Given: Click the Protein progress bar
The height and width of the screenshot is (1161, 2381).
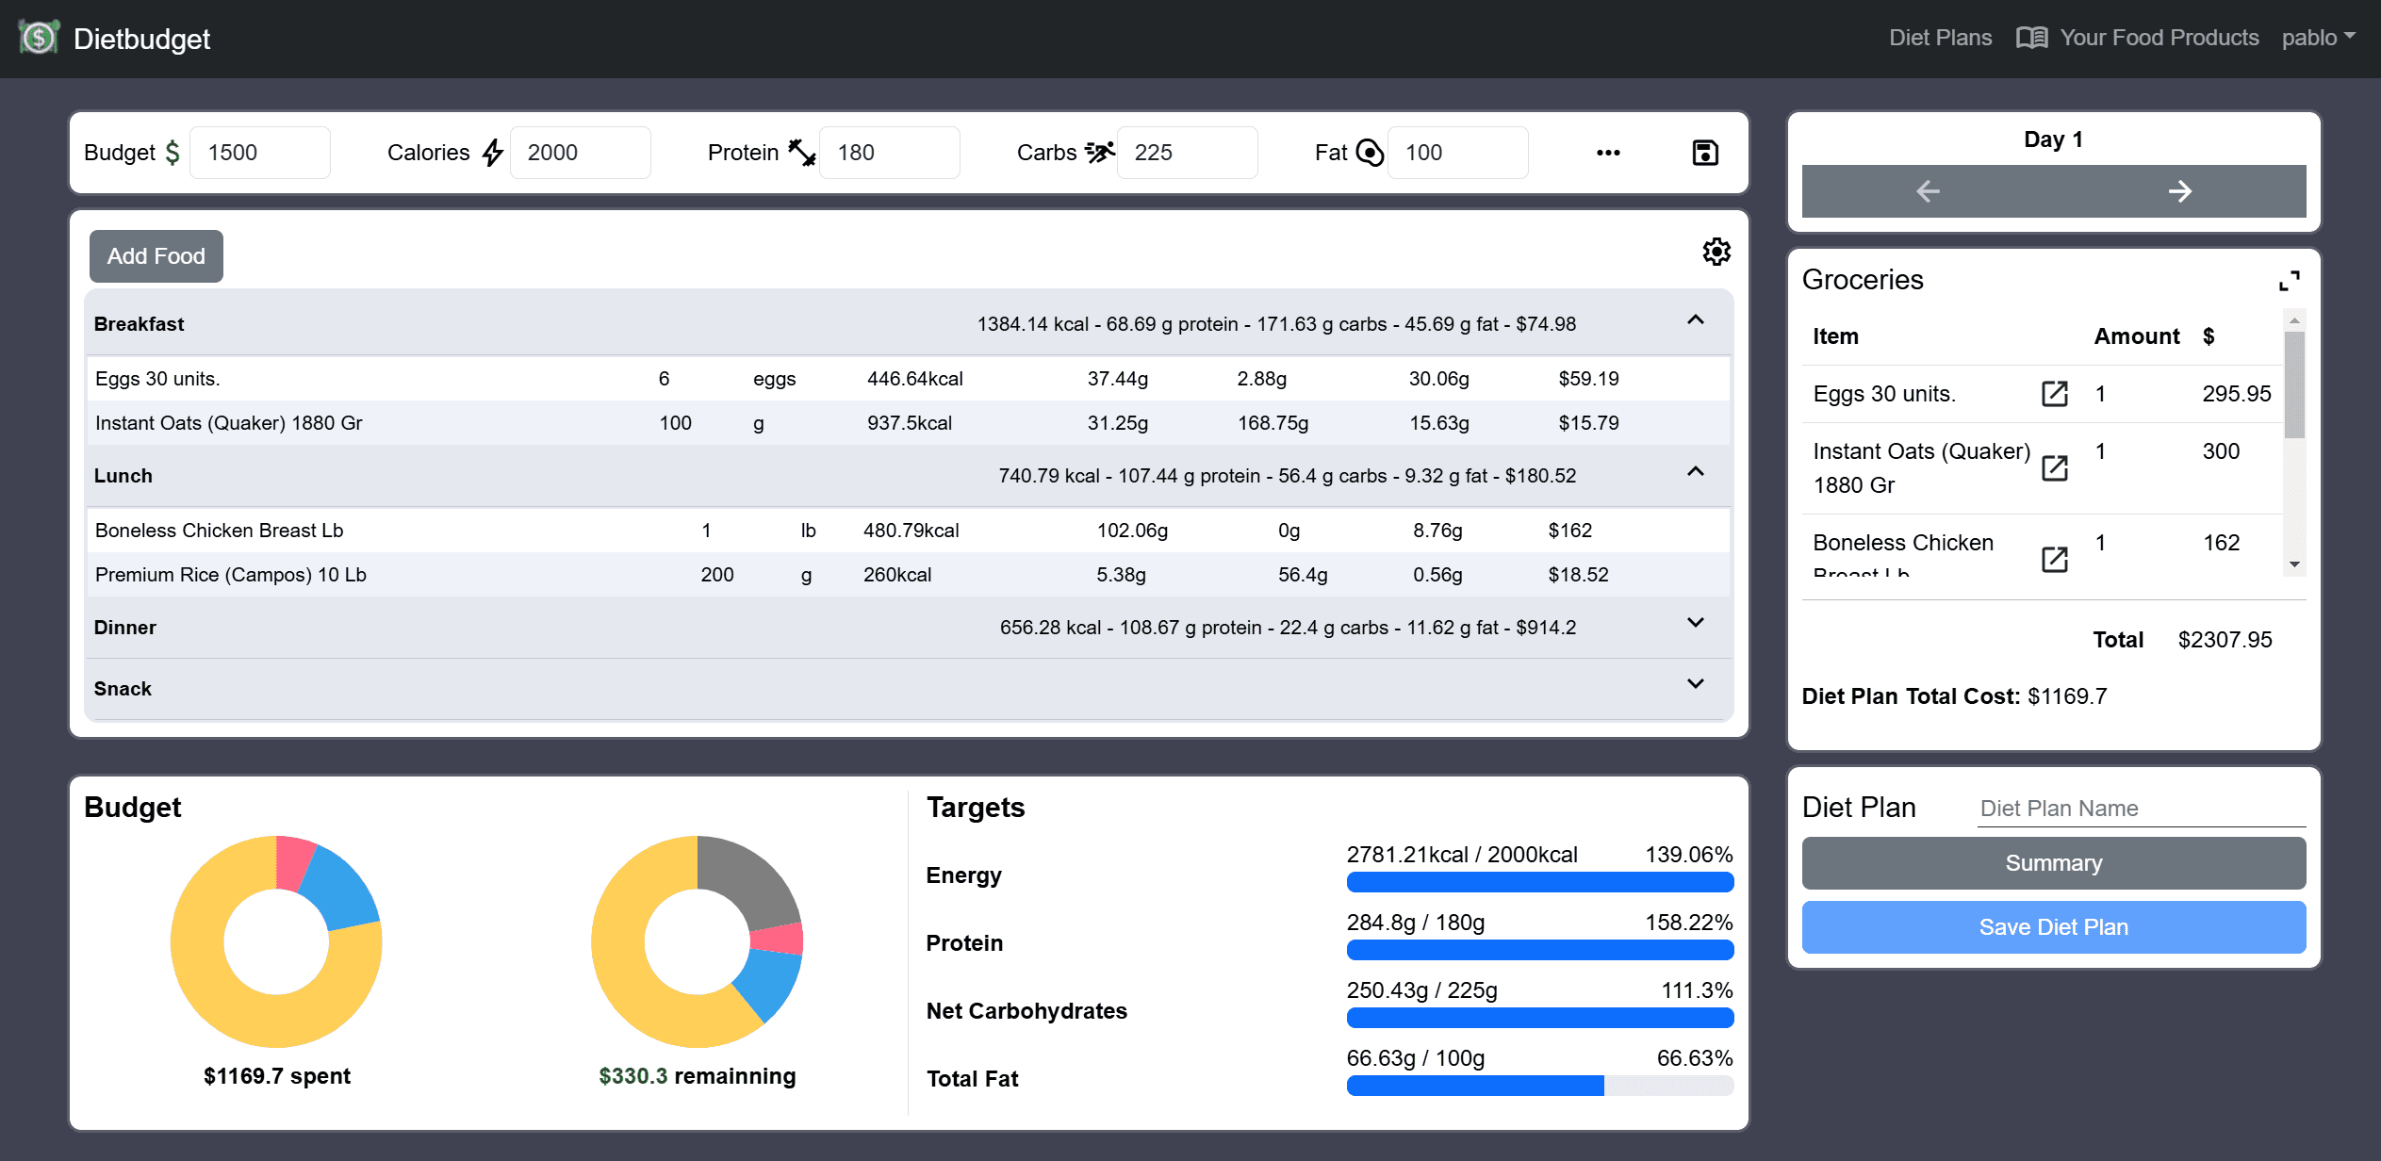Looking at the screenshot, I should [1539, 950].
